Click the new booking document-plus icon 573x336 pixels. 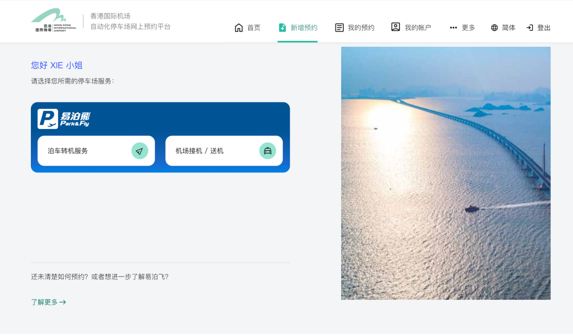click(x=282, y=28)
